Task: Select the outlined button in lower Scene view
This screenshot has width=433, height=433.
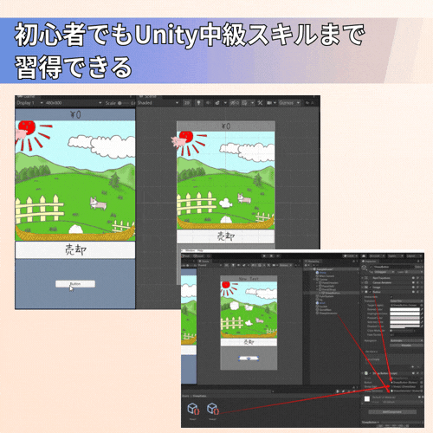Action: 249,359
